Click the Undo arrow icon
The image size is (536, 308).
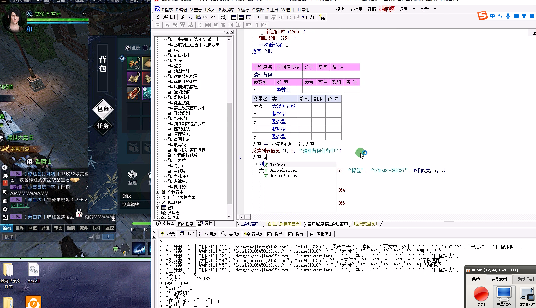(x=213, y=17)
